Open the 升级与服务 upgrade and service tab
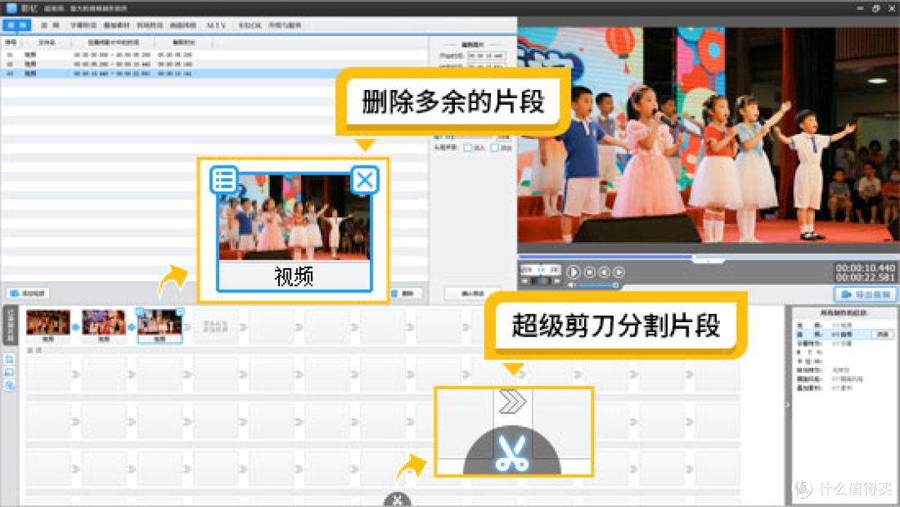 [x=285, y=25]
